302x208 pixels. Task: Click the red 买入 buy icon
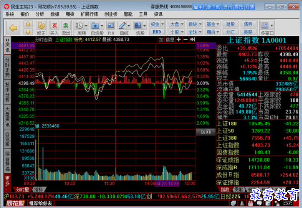54,26
